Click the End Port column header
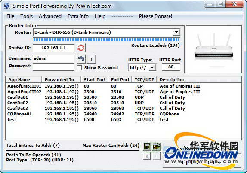247x173 pixels. click(120, 79)
